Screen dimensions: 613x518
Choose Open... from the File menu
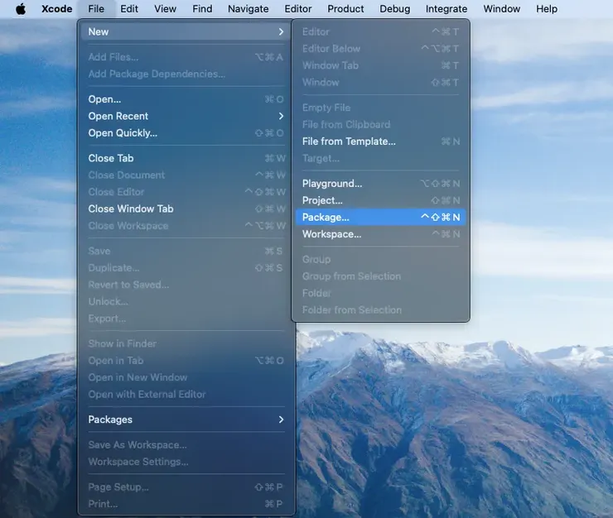(186, 99)
